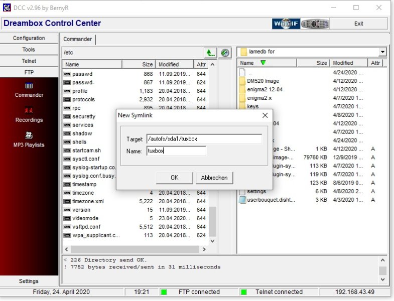Click the down arrow of the left pane scrollbar

pos(213,241)
